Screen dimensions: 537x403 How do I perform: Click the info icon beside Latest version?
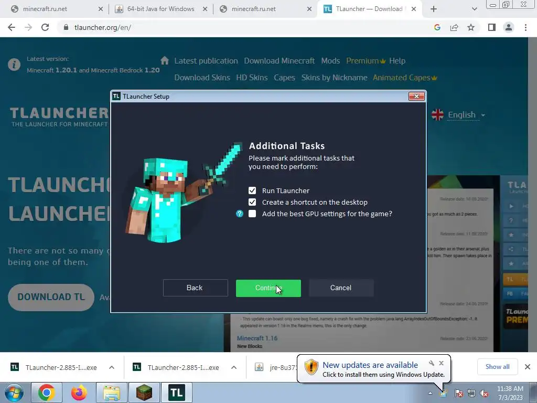pyautogui.click(x=14, y=65)
